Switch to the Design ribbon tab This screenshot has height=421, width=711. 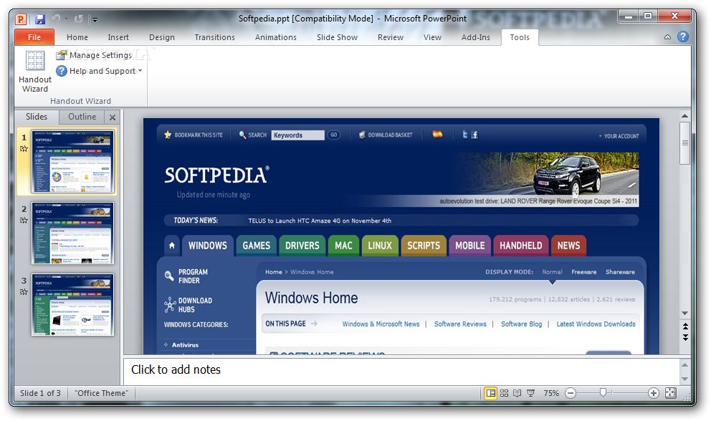pyautogui.click(x=162, y=37)
